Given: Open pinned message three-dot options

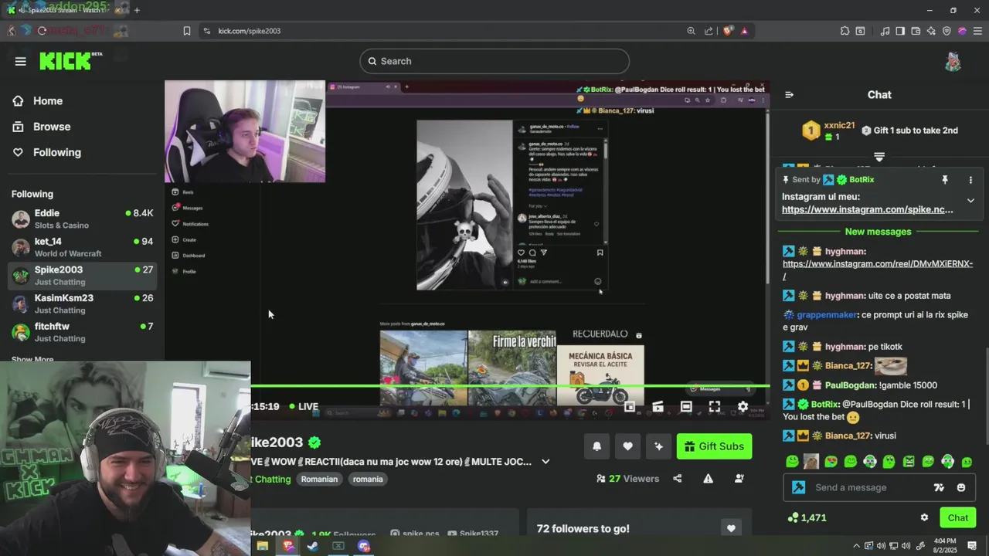Looking at the screenshot, I should 970,180.
